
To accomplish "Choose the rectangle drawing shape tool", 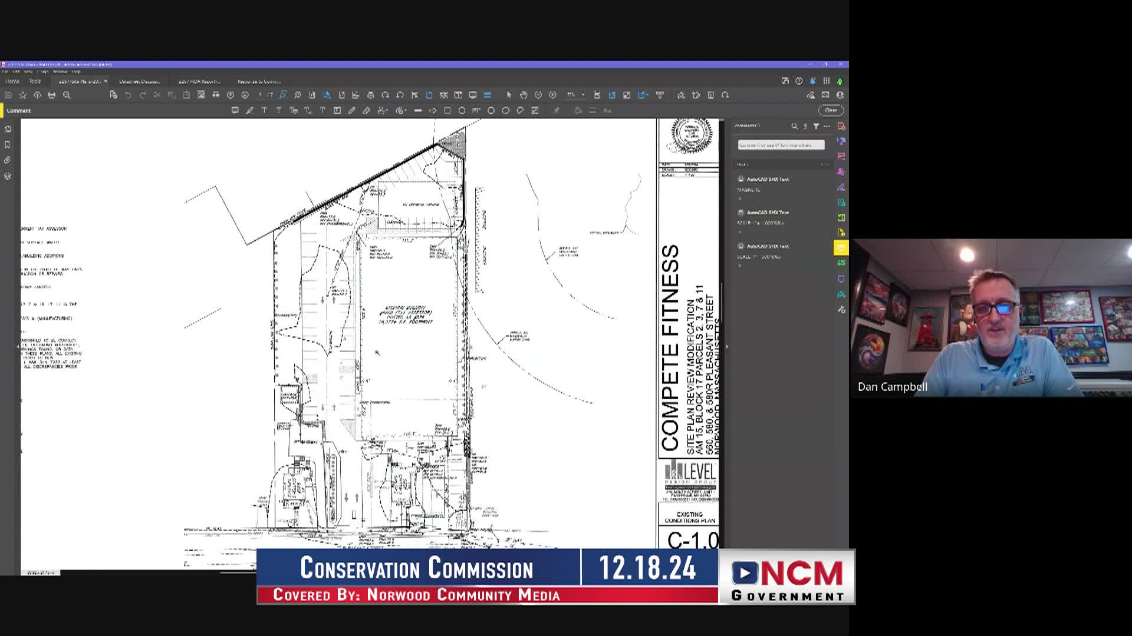I will [447, 110].
